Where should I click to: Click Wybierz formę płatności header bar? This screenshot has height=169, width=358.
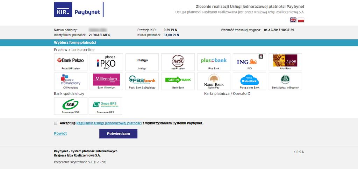click(179, 43)
